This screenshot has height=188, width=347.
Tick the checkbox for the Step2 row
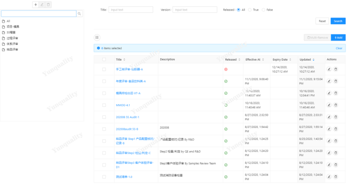pyautogui.click(x=104, y=153)
